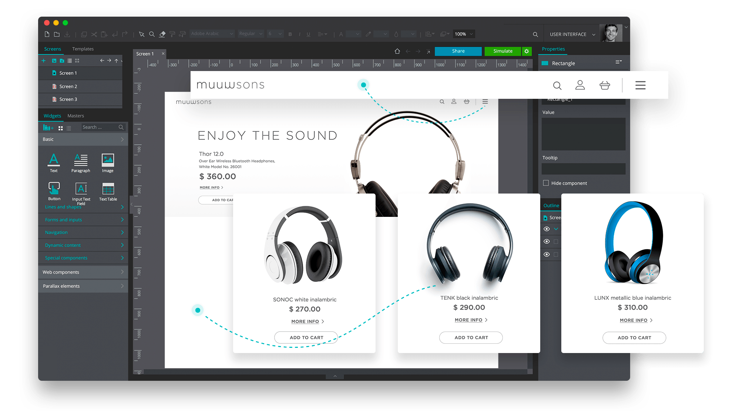Select the eraser tool in toolbar
Screen dimensions: 733x420
162,34
